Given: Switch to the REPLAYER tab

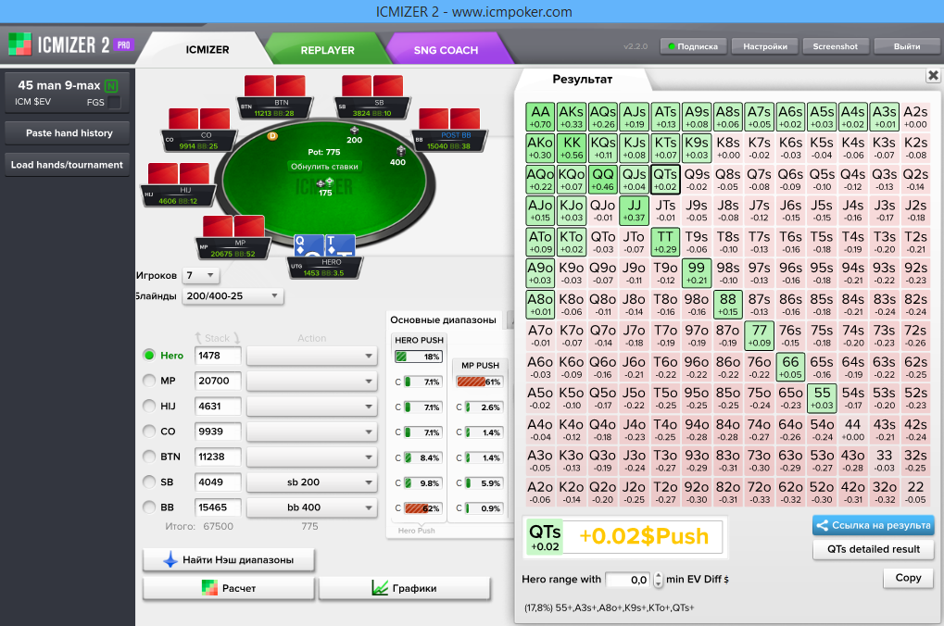Looking at the screenshot, I should pyautogui.click(x=328, y=50).
